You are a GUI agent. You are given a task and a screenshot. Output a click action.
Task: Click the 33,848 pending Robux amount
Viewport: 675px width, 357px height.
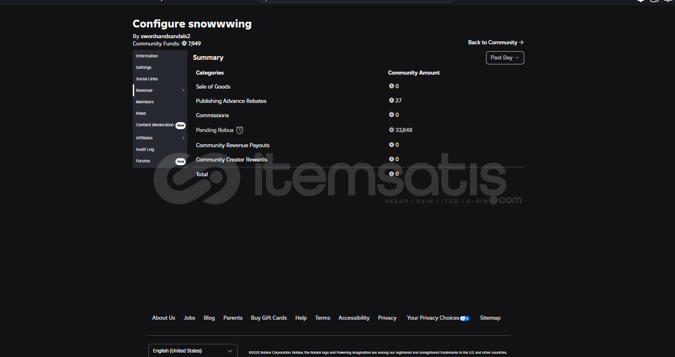404,130
